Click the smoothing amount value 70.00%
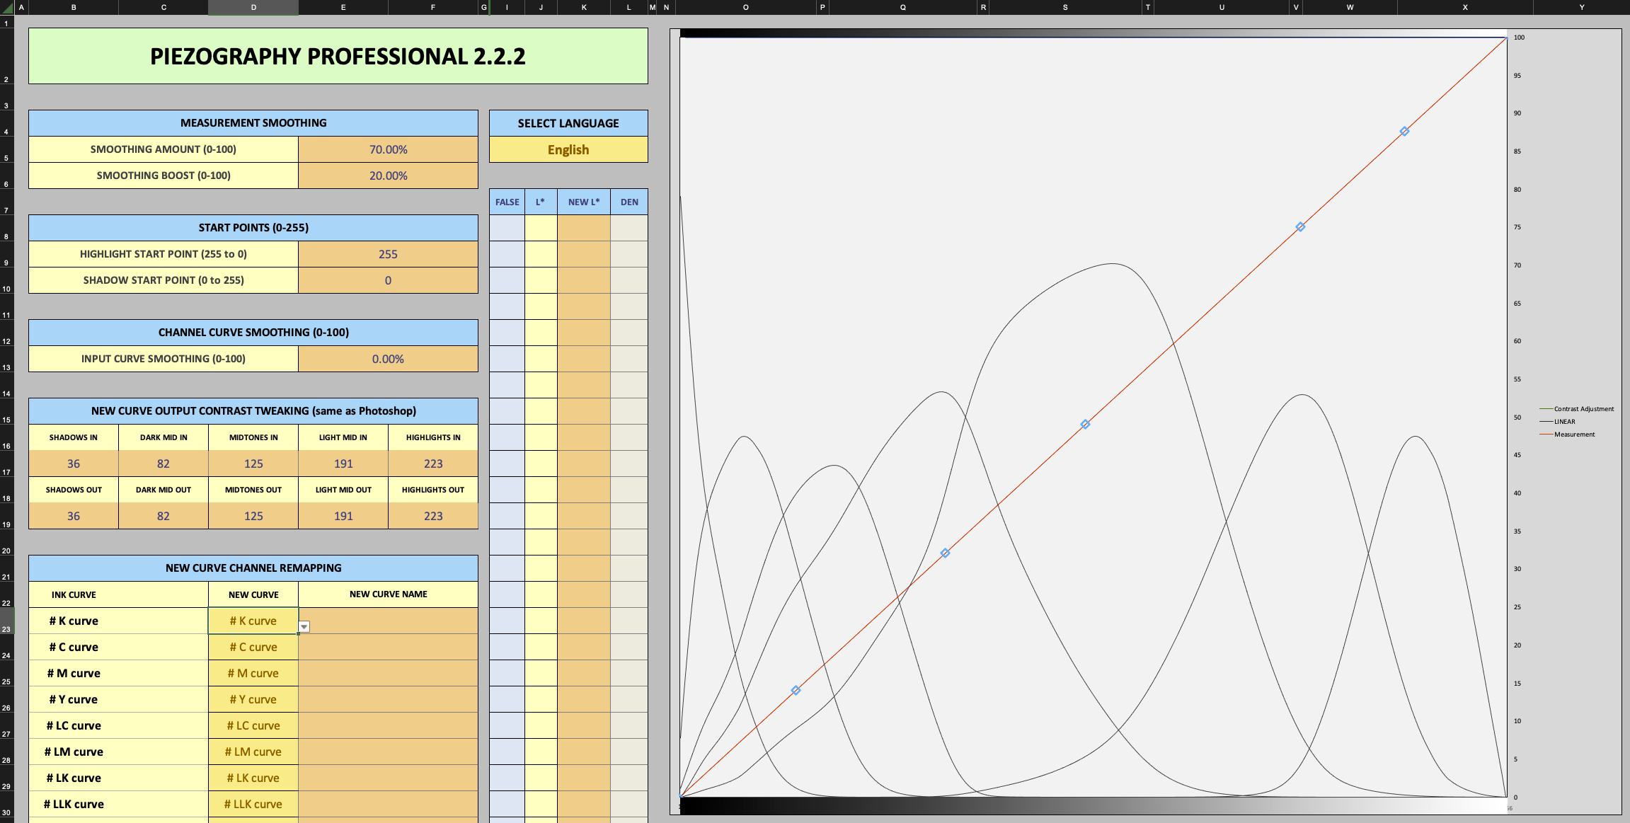This screenshot has height=823, width=1630. coord(388,149)
